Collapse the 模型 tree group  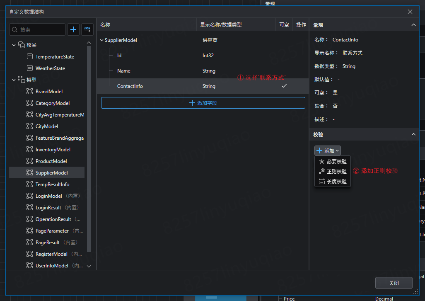point(14,80)
